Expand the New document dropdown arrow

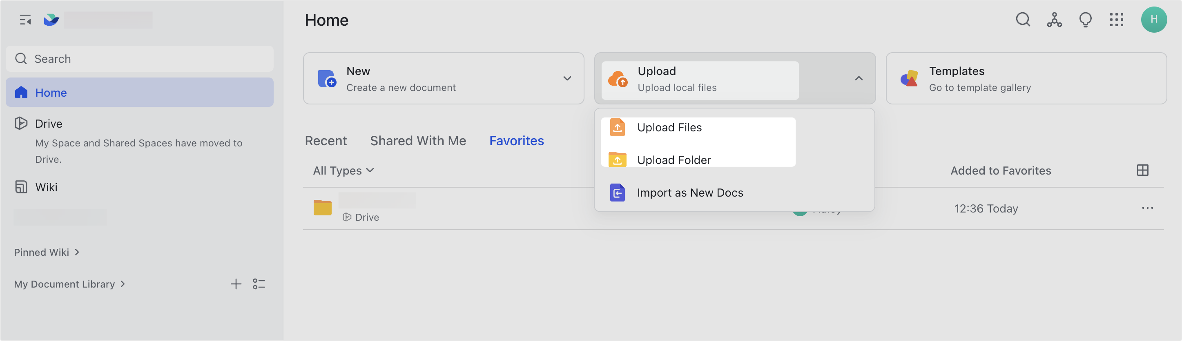tap(566, 78)
